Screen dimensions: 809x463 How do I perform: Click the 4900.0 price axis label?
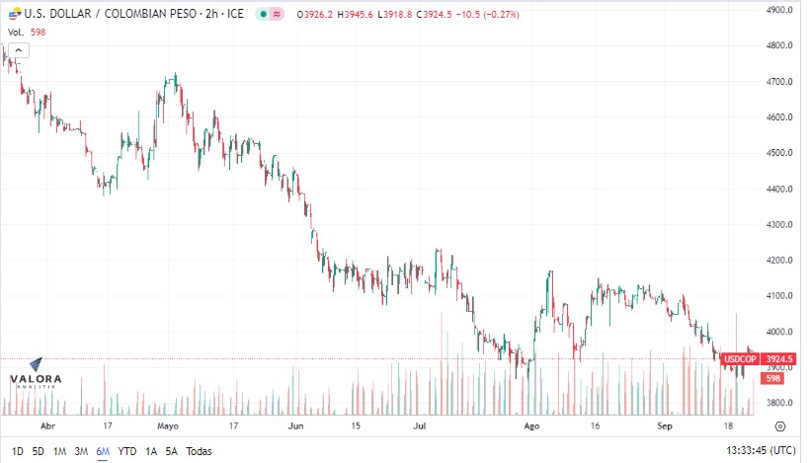(779, 10)
